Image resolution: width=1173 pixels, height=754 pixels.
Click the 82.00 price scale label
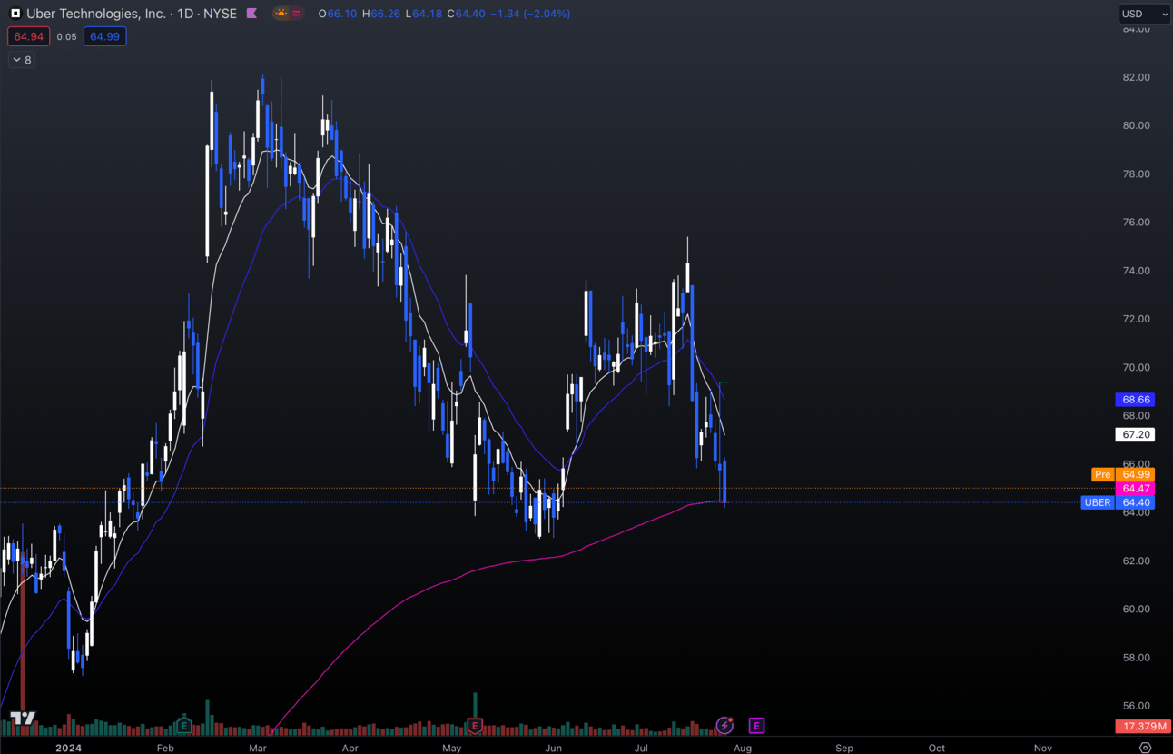pos(1137,77)
